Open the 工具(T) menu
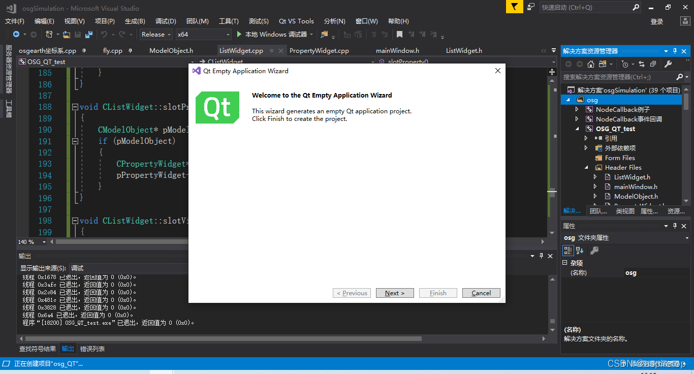Screen dimensions: 694x374 coord(229,21)
